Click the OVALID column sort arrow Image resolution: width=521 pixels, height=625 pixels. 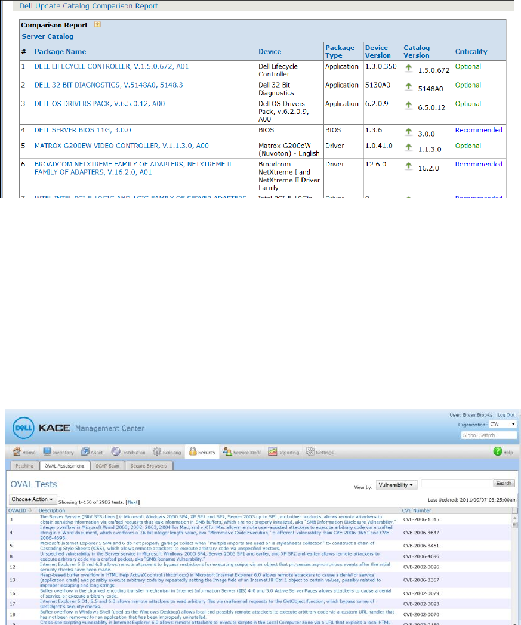(30, 510)
